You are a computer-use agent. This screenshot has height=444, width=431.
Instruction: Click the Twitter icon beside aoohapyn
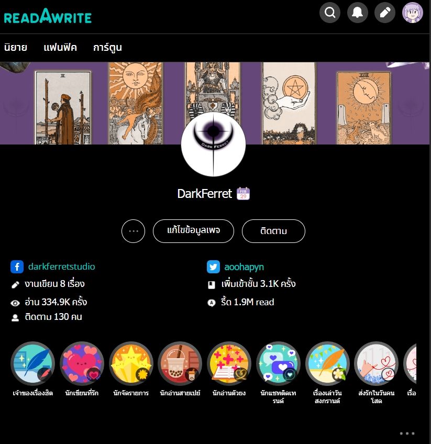[x=213, y=267]
